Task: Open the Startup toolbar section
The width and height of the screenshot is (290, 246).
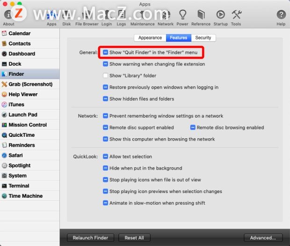Action: point(221,18)
